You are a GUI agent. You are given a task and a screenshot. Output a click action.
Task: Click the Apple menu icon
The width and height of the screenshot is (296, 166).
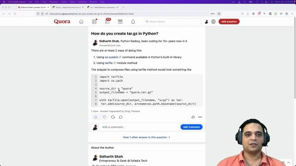(x=4, y=2)
